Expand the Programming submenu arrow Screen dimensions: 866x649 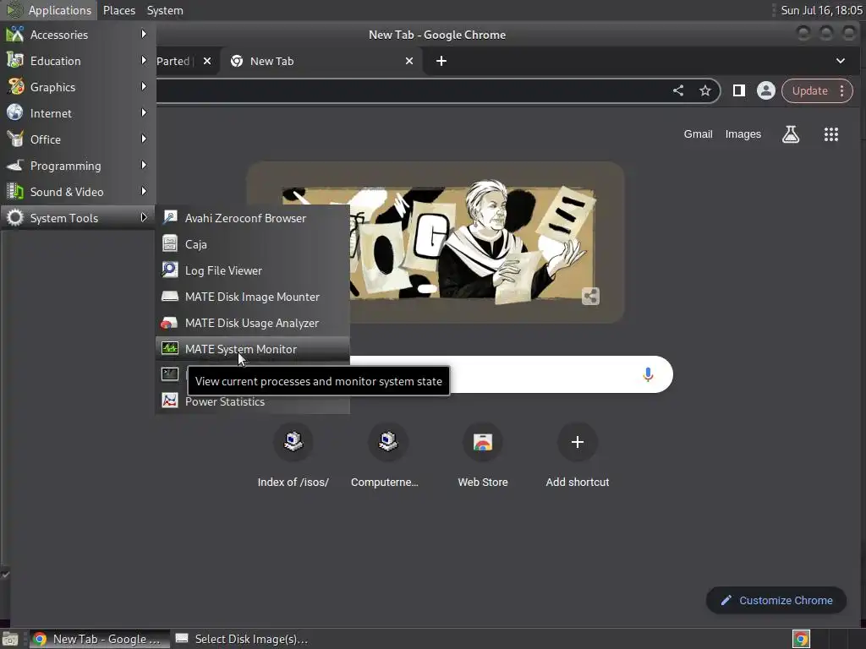tap(144, 165)
